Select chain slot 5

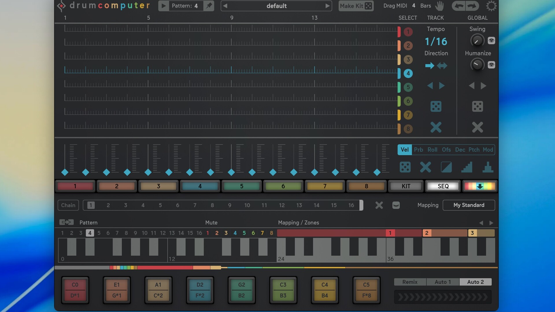160,205
